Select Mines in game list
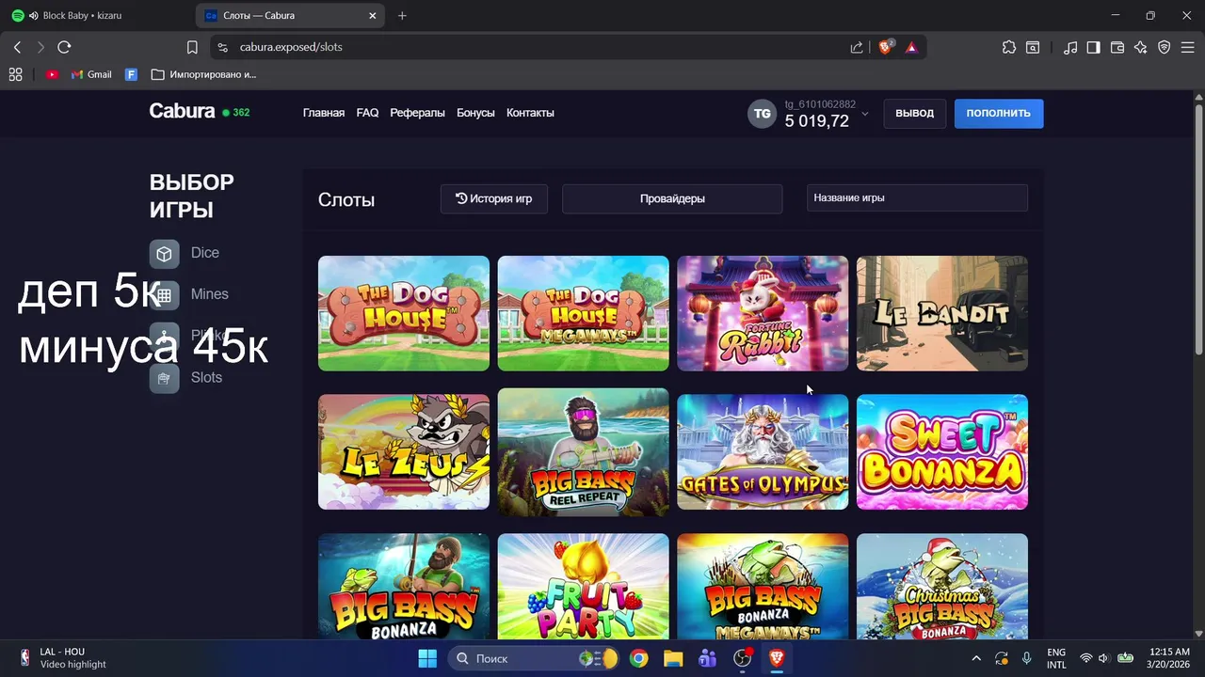1205x677 pixels. point(209,294)
